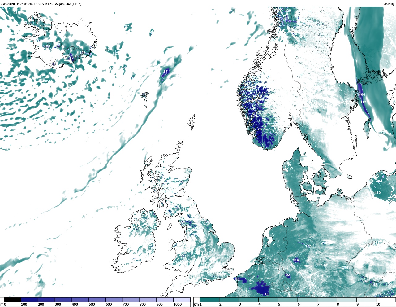This screenshot has height=307, width=396.
Task: Click the 87 value in the Atlantic fog patch
Action: click(x=166, y=72)
